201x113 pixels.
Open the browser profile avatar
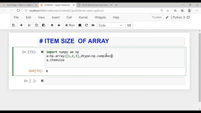tap(189, 10)
